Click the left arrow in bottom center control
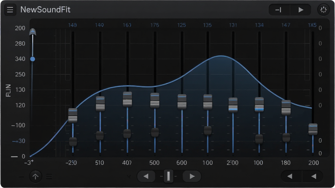This screenshot has height=188, width=335. pos(146,177)
